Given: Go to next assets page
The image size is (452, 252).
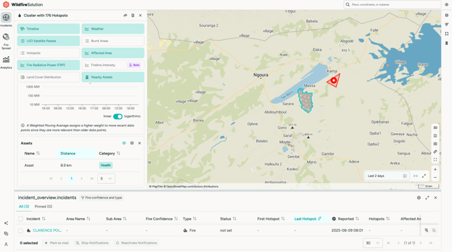Looking at the screenshot, I should (x=82, y=178).
